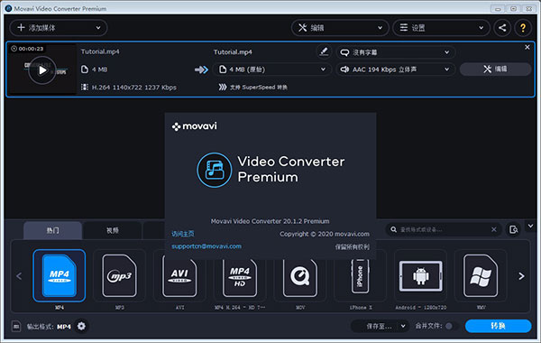Click the H.264 1140x722 1237 Kbps info
This screenshot has height=343, width=541.
pos(133,88)
